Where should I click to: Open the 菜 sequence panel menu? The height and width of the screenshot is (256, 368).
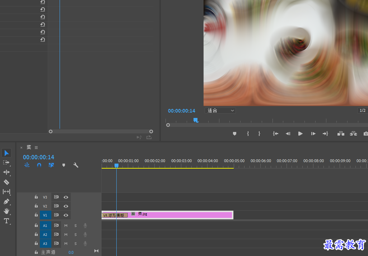tap(36, 148)
